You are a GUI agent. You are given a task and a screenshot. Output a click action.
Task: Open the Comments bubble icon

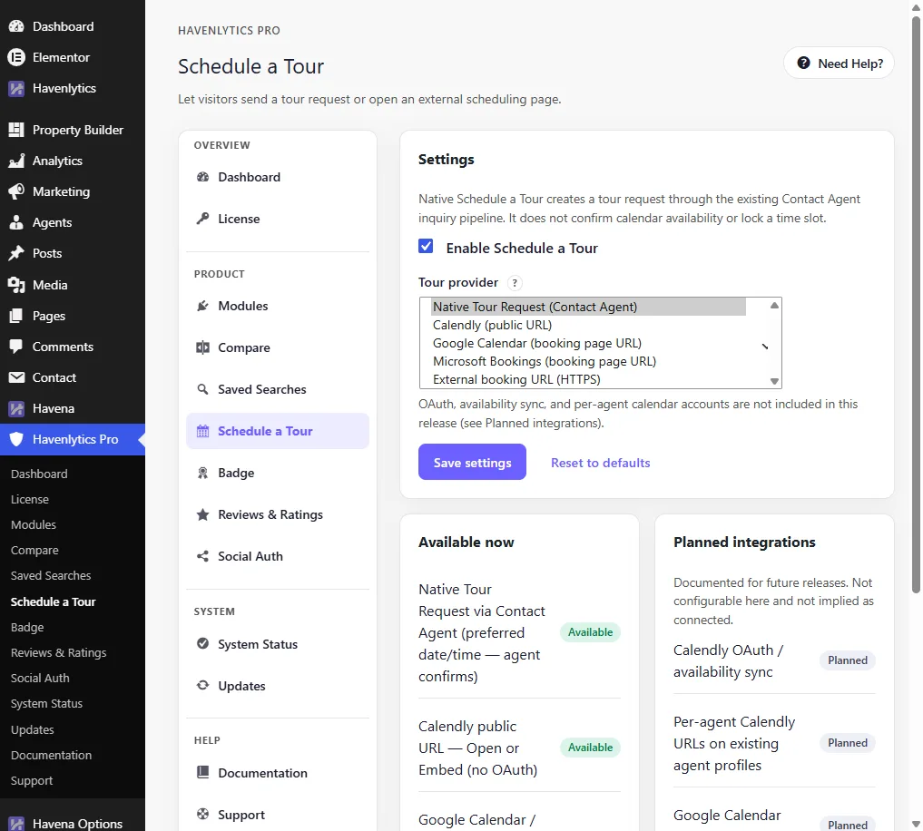tap(16, 347)
